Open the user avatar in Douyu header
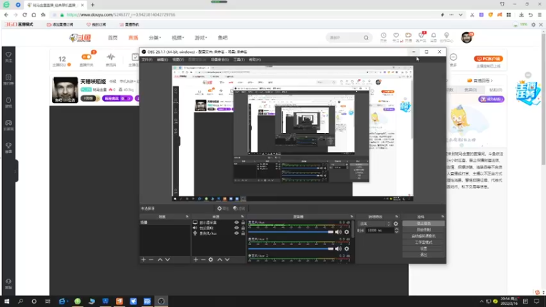 point(467,38)
